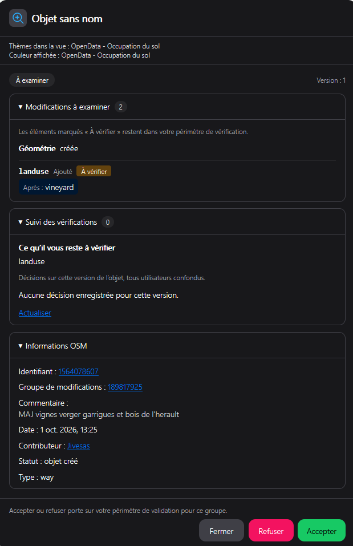Click the zoom-to-object magnifier icon

pyautogui.click(x=18, y=18)
